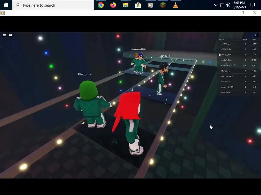Select the leaderboard player with 2,150 cash
261x195 pixels.
point(238,60)
